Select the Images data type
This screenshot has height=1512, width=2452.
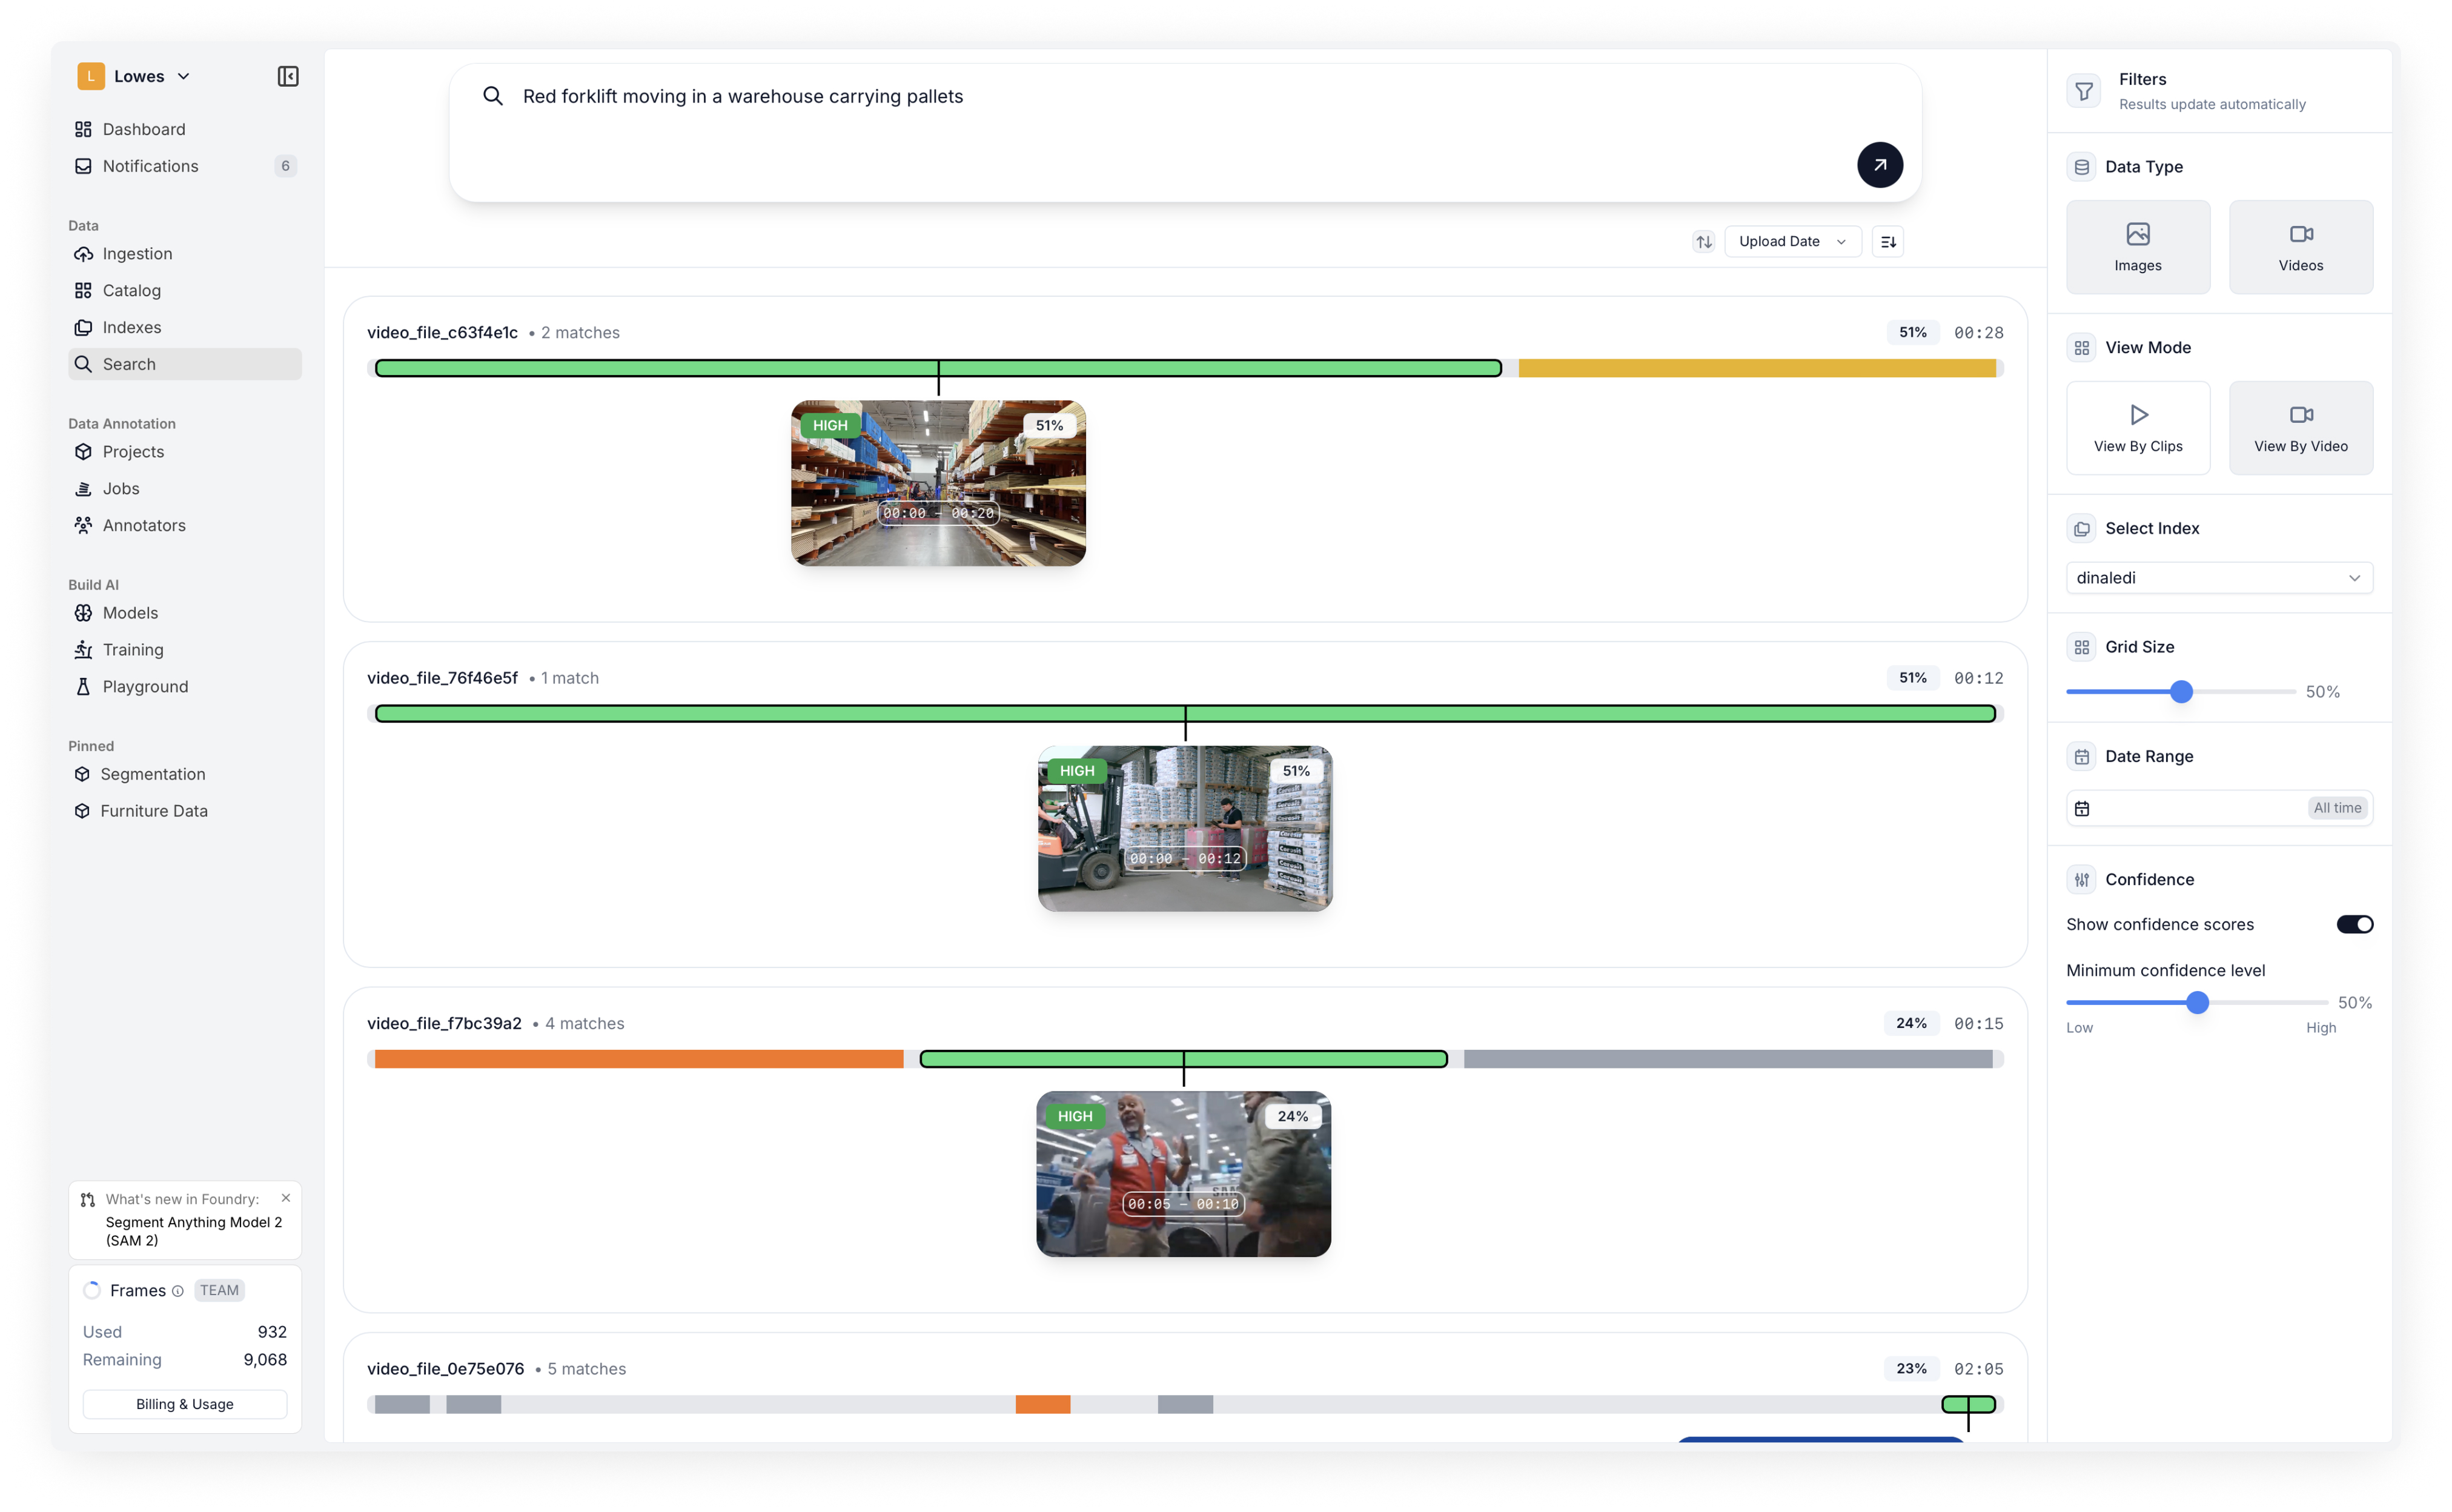(x=2138, y=247)
